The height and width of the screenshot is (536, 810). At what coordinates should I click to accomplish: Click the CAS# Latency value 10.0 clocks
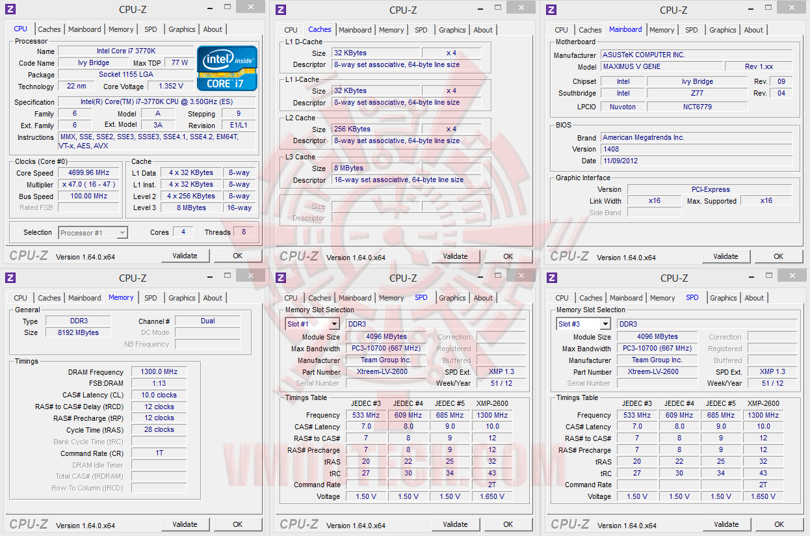[x=159, y=395]
